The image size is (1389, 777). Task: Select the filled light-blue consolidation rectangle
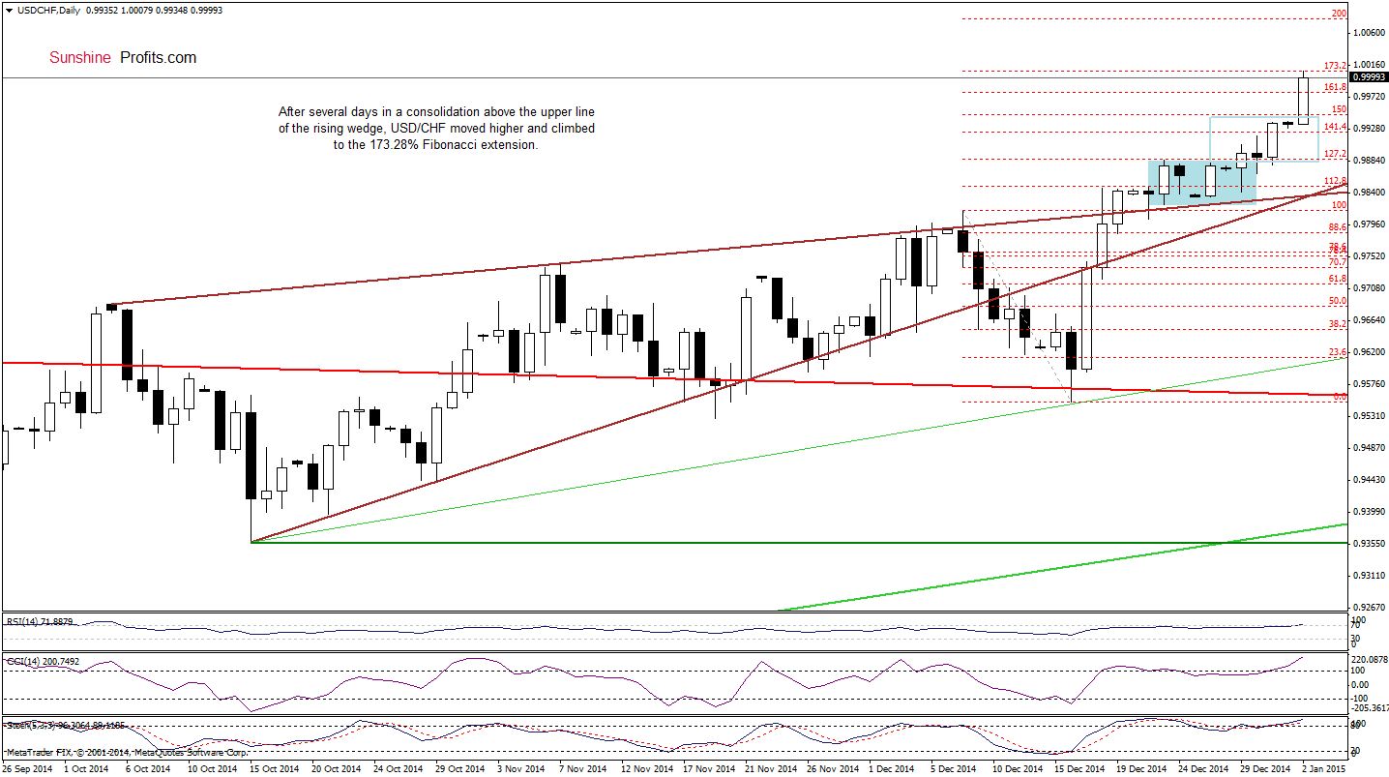(1202, 181)
